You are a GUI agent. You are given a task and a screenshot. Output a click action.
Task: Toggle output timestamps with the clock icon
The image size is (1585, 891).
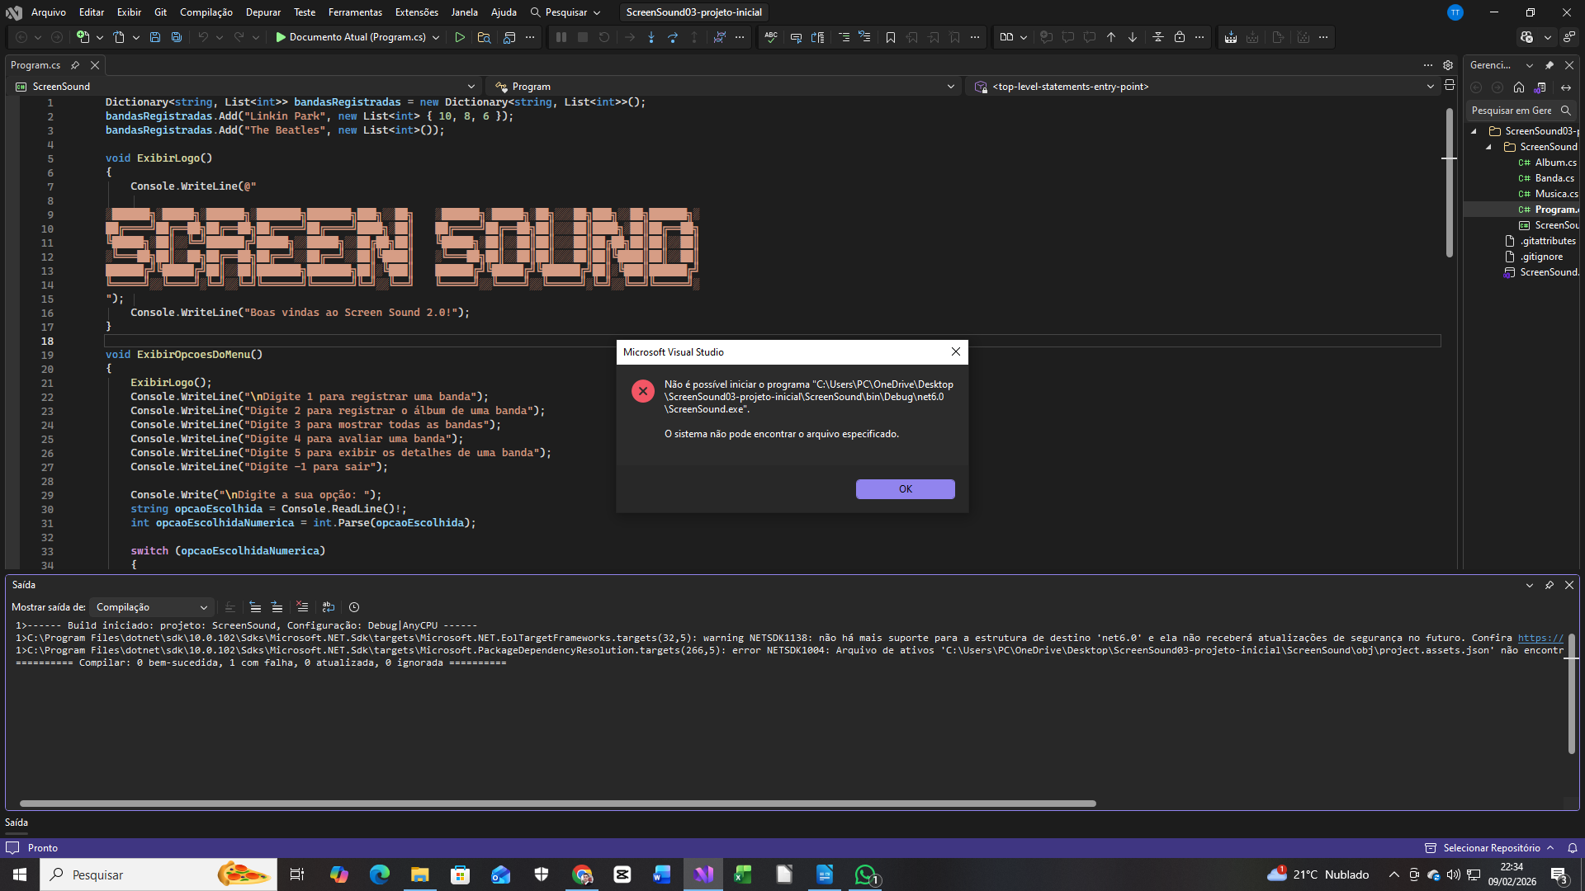[x=354, y=607]
